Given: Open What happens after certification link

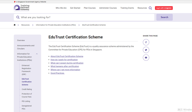Looking at the screenshot, I should tap(65, 66).
